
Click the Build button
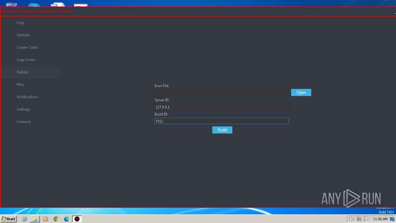[x=222, y=130]
